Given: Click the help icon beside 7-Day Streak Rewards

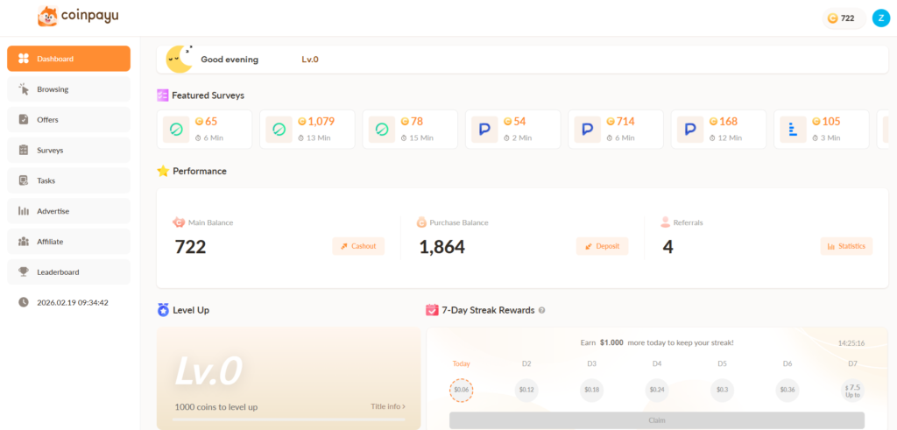Looking at the screenshot, I should tap(541, 310).
